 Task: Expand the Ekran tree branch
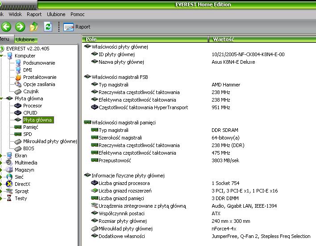point(1,156)
